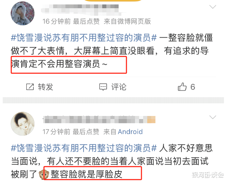The width and height of the screenshot is (227, 182).
Task: Tap the 转发 repost label
Action: tap(45, 87)
